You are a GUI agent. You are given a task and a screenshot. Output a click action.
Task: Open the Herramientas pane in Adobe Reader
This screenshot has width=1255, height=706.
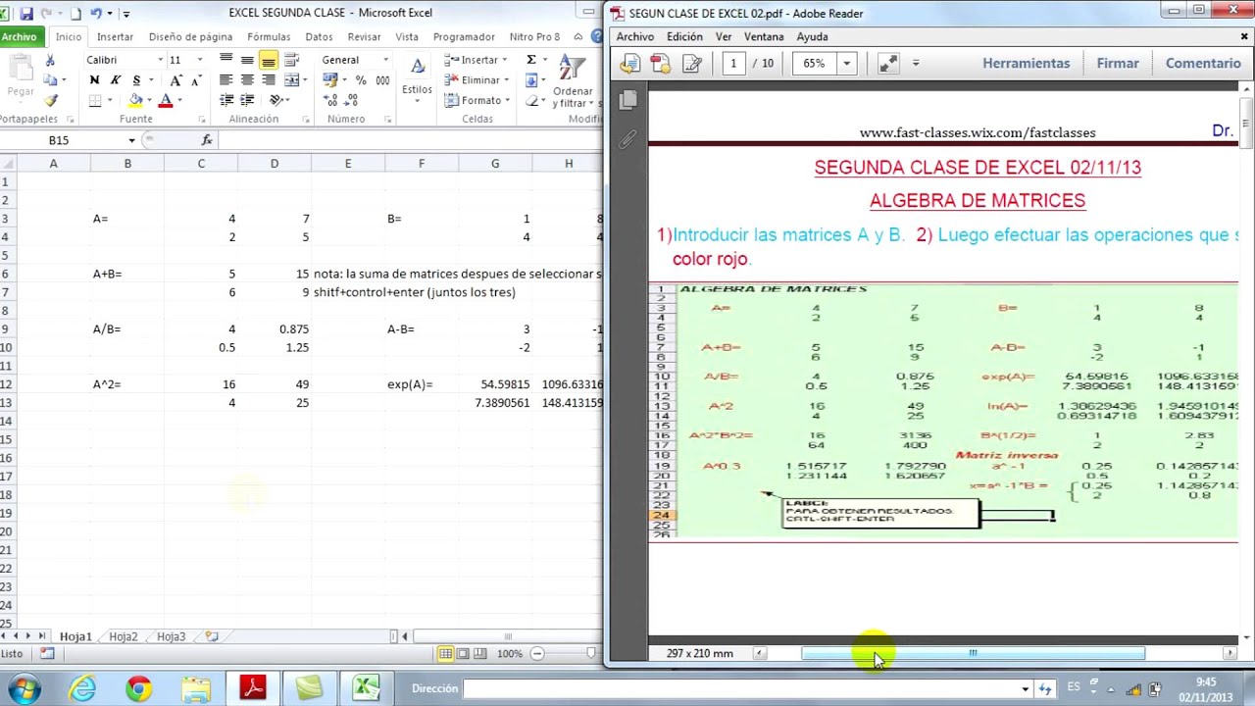[1027, 64]
